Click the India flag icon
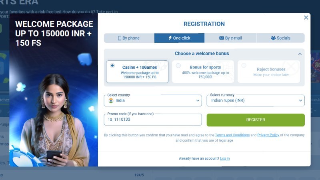This screenshot has width=320, height=180. [111, 101]
